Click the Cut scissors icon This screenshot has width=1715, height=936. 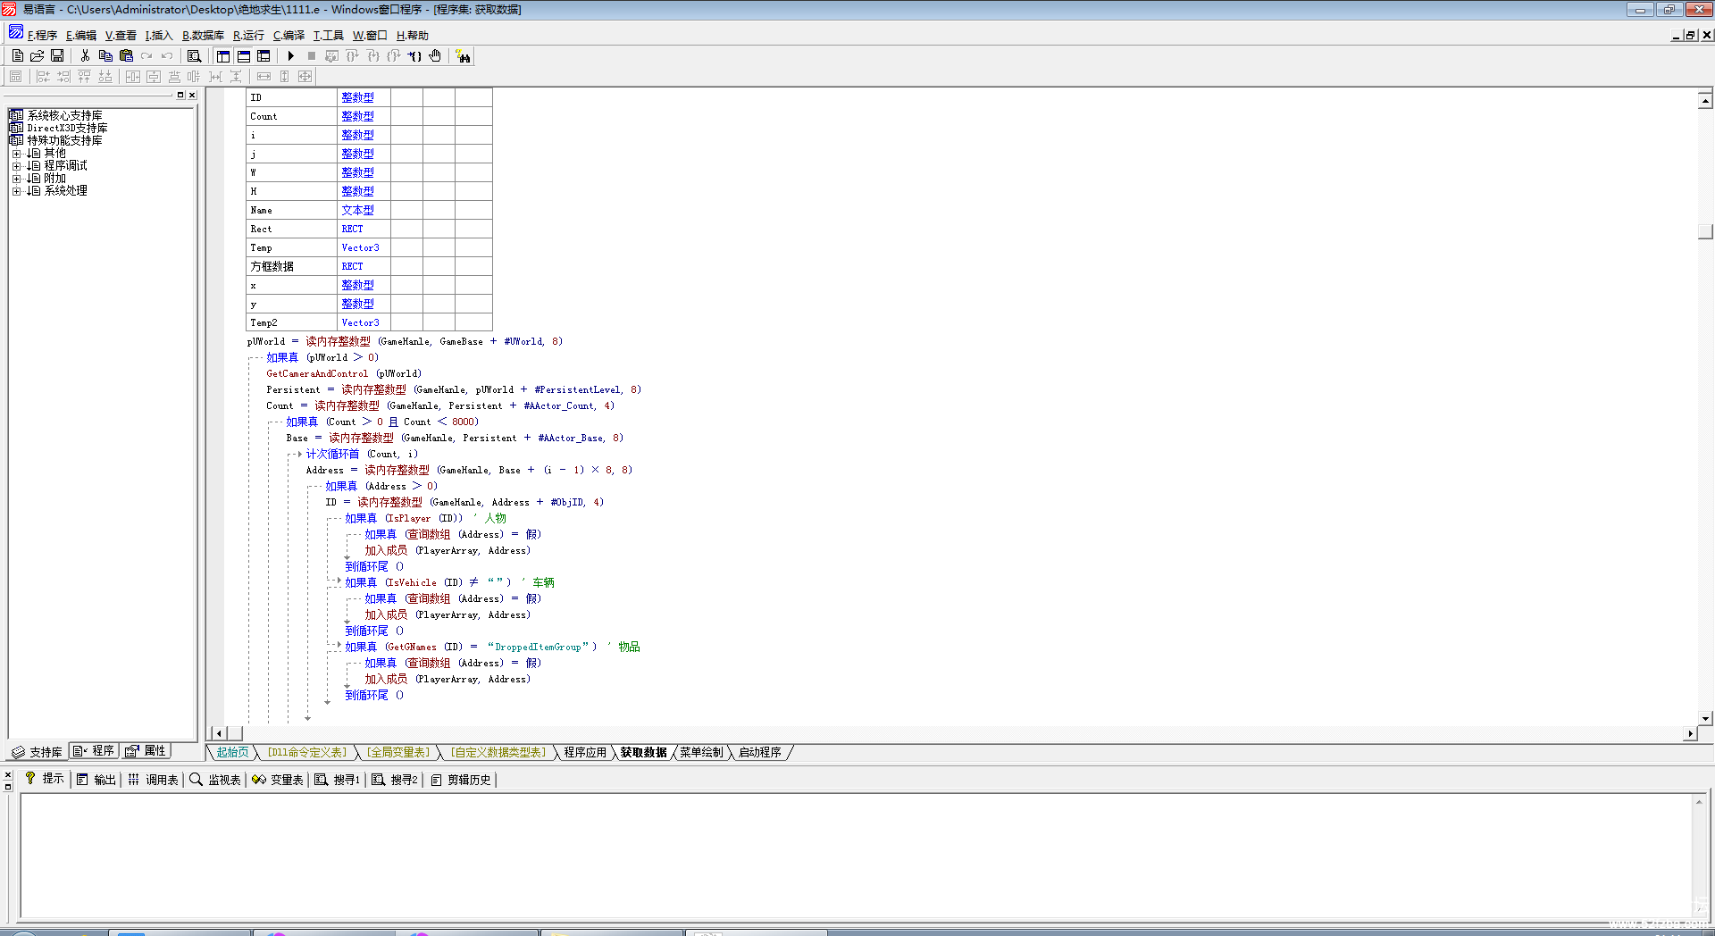[x=85, y=56]
